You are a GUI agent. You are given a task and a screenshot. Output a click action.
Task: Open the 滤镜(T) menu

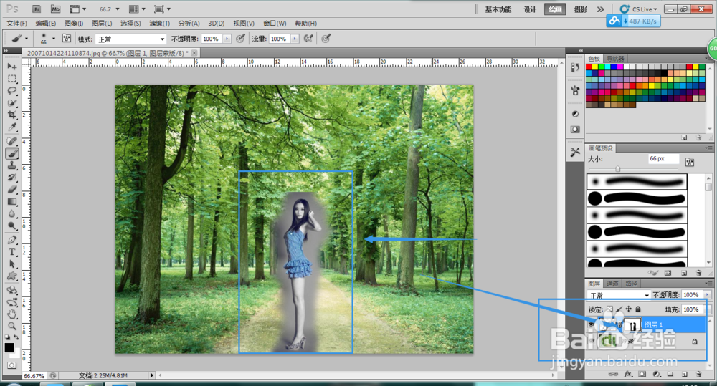pyautogui.click(x=160, y=24)
